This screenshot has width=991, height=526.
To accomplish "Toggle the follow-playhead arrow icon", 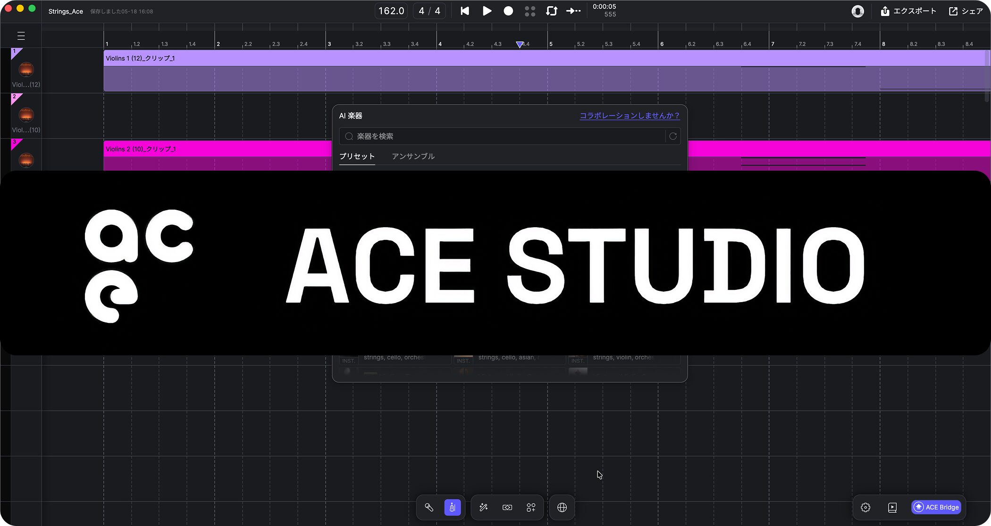I will [573, 11].
